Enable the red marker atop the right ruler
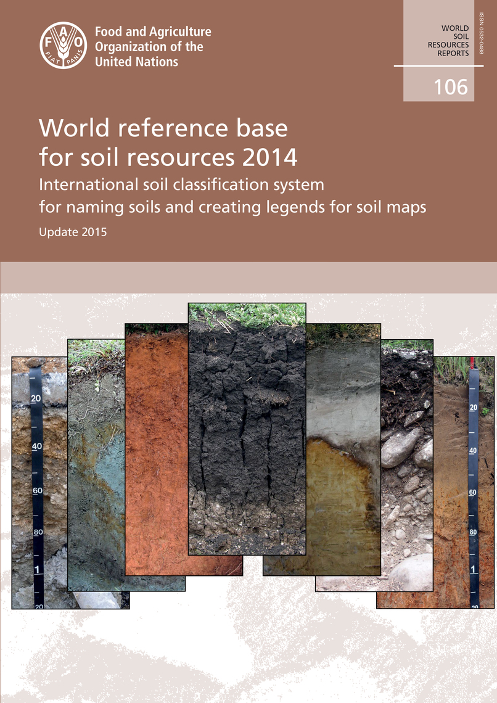The height and width of the screenshot is (703, 497). pyautogui.click(x=472, y=364)
